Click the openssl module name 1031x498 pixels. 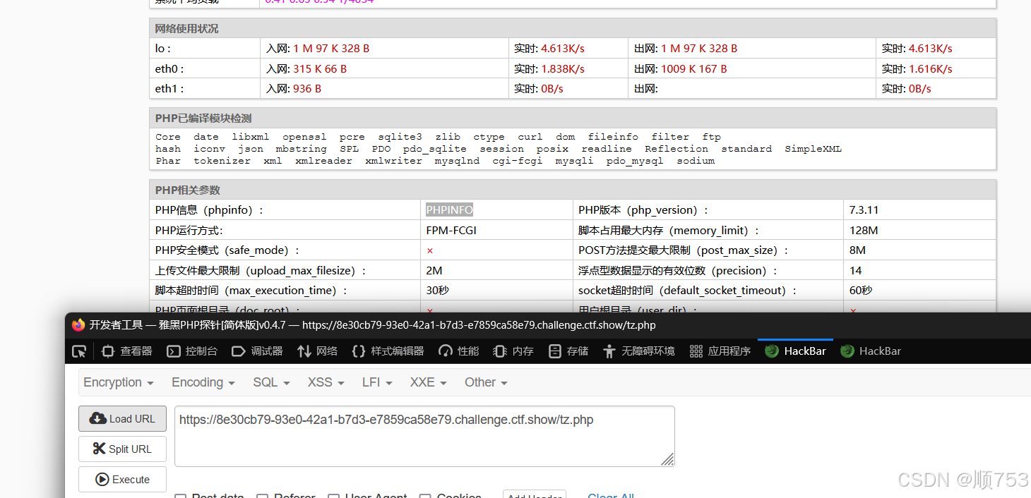pos(304,137)
